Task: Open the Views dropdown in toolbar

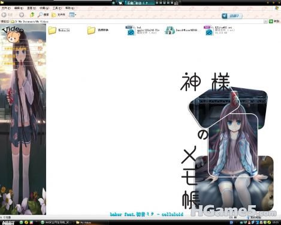Action: (x=72, y=15)
